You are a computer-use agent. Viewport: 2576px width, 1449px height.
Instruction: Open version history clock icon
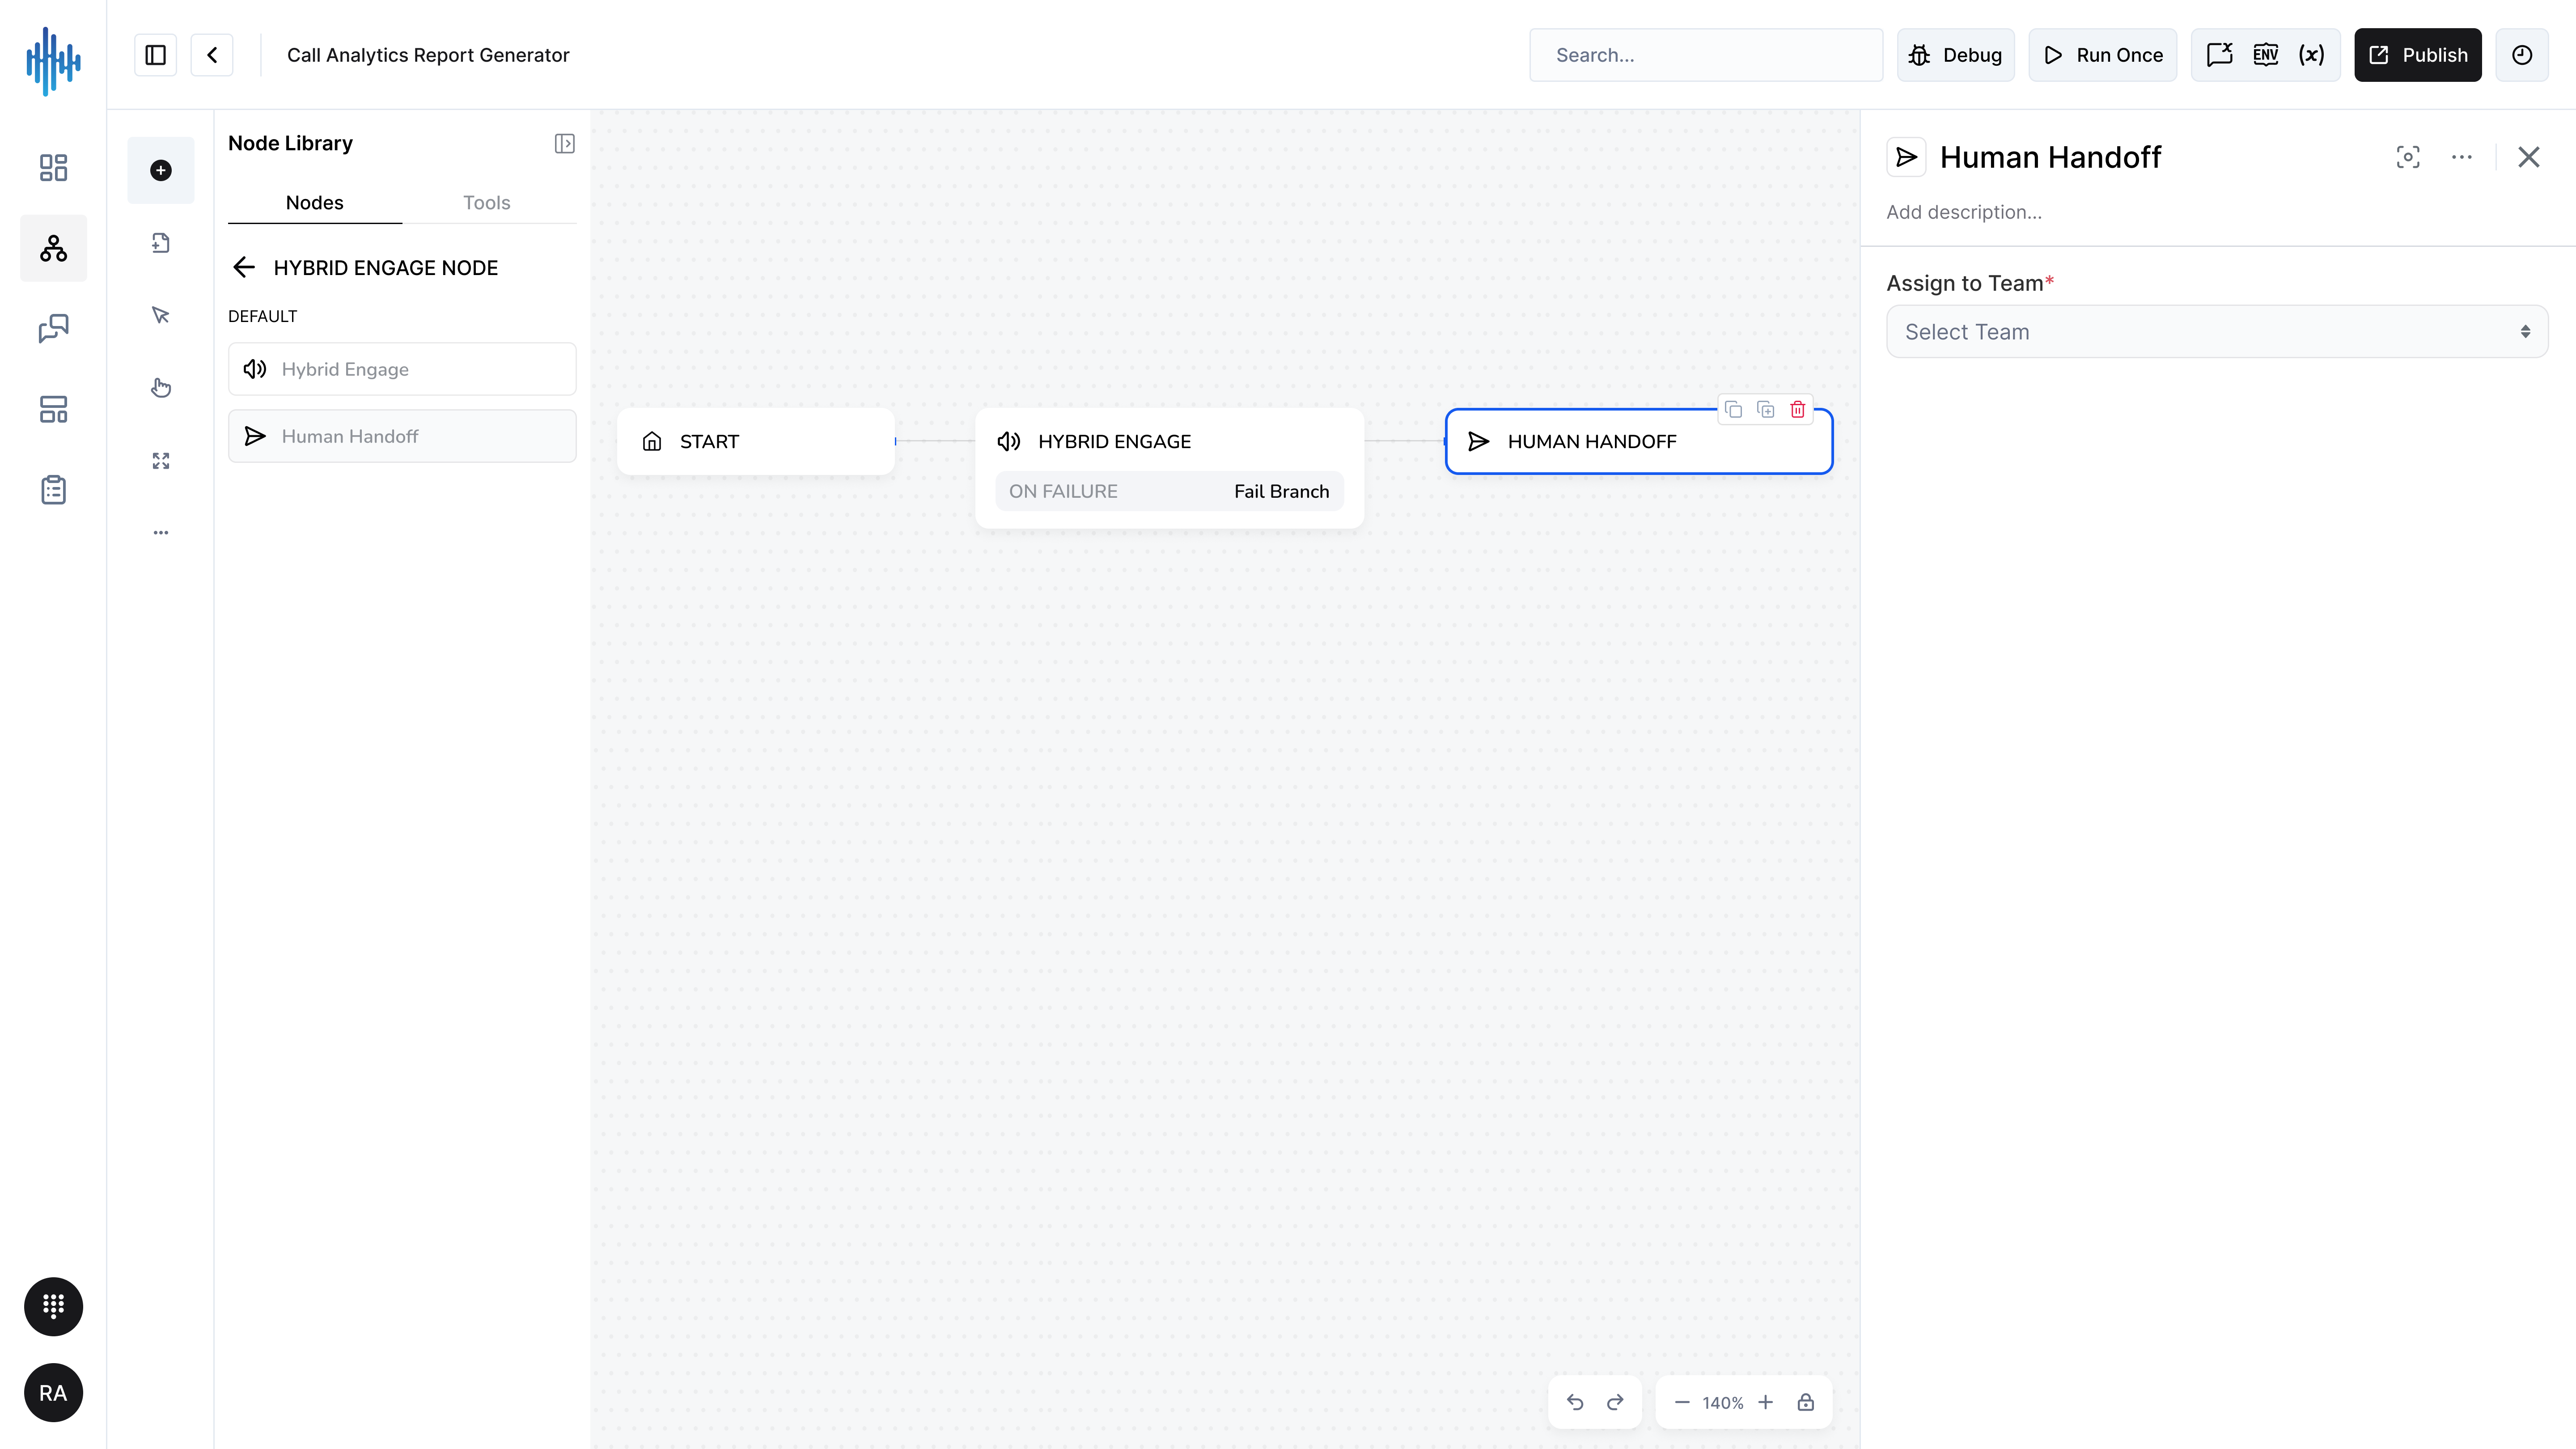(x=2522, y=55)
